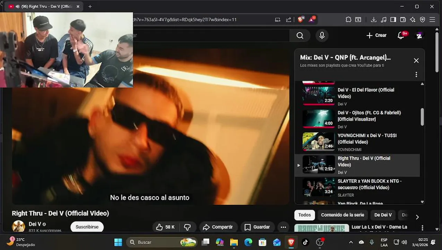Open Windows Start menu
The height and width of the screenshot is (250, 442).
[118, 242]
